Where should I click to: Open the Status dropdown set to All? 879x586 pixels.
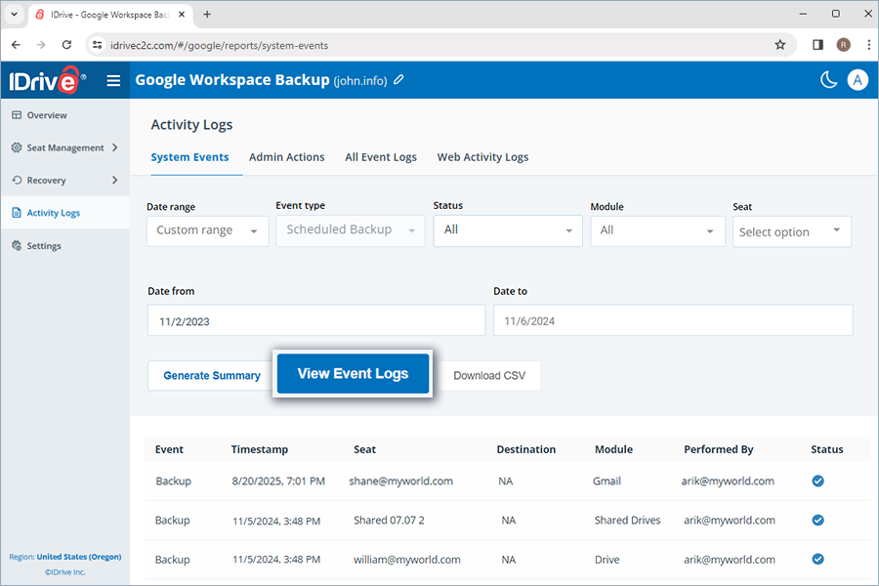507,231
